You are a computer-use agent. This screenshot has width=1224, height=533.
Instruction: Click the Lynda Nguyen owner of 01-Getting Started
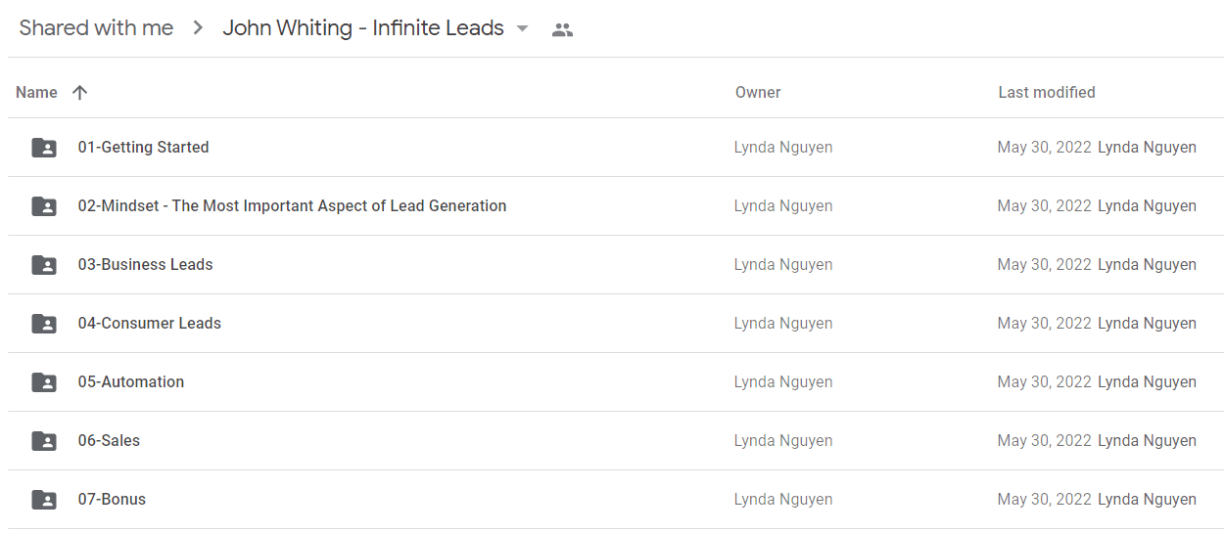pyautogui.click(x=783, y=148)
